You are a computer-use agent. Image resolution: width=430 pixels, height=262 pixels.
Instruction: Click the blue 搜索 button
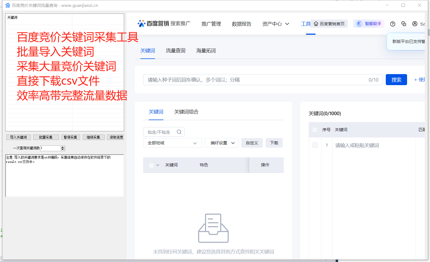[x=396, y=80]
